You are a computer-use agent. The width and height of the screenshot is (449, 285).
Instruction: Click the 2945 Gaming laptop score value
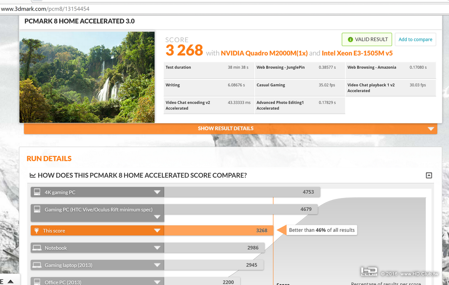coord(251,265)
